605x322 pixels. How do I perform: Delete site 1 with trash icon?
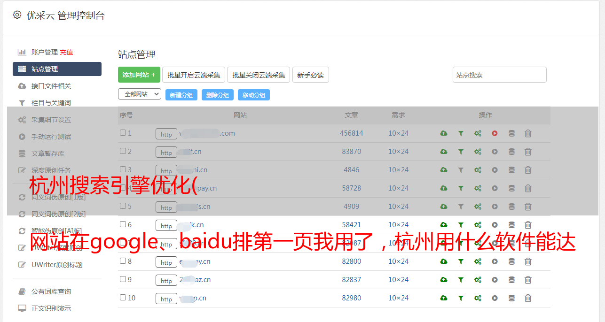pyautogui.click(x=528, y=133)
